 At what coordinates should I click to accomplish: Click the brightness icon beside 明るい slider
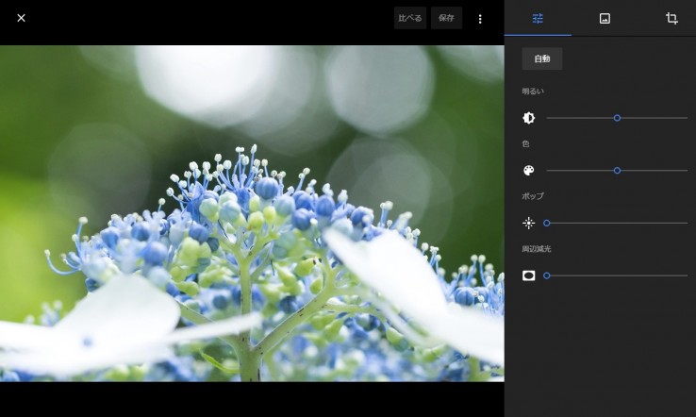pyautogui.click(x=528, y=118)
